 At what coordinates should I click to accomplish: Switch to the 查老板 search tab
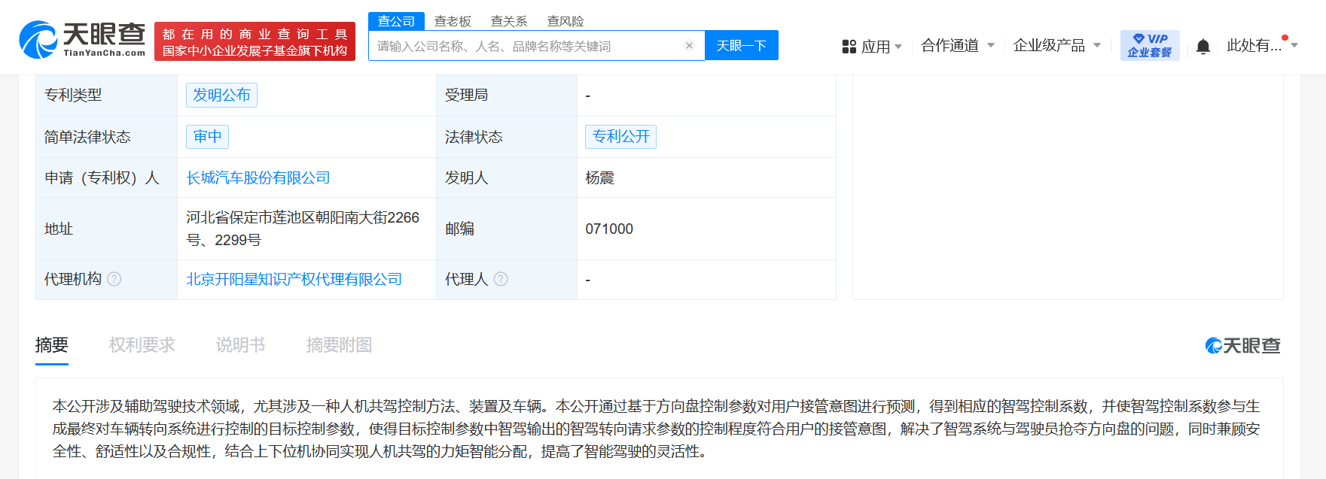coord(453,21)
